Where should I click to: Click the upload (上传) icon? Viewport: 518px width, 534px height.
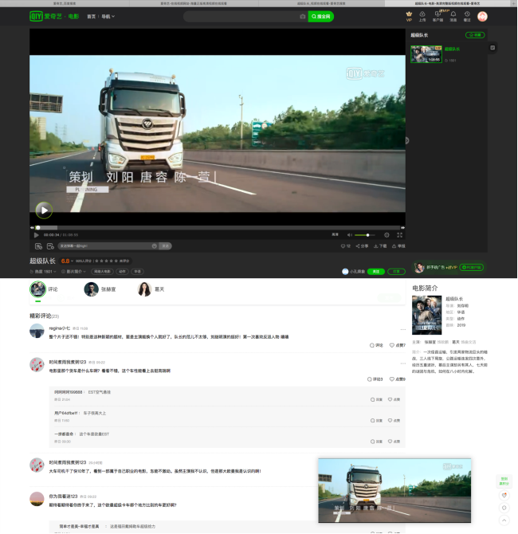point(422,16)
